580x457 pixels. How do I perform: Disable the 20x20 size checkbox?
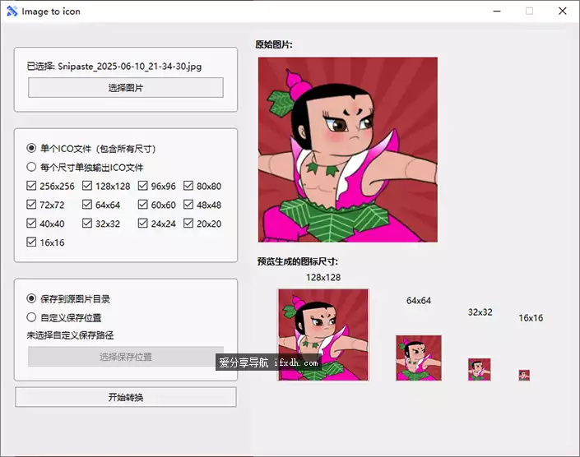pos(188,224)
